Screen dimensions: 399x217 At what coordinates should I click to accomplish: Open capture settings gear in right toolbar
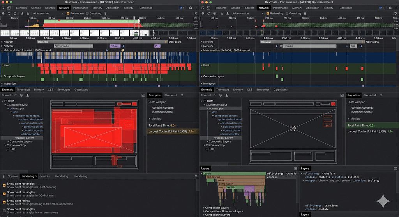point(395,14)
